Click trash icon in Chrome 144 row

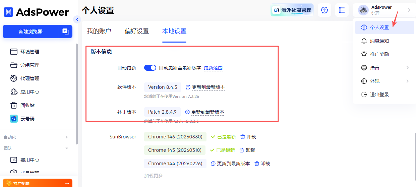click(x=257, y=164)
